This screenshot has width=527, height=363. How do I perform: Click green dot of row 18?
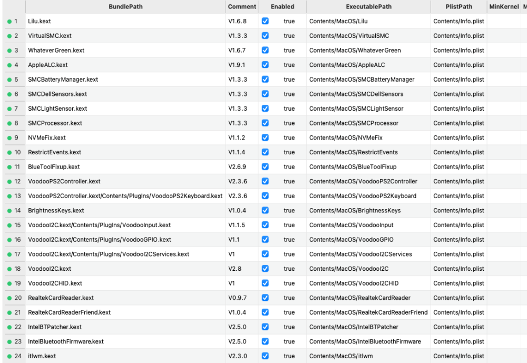(9, 269)
